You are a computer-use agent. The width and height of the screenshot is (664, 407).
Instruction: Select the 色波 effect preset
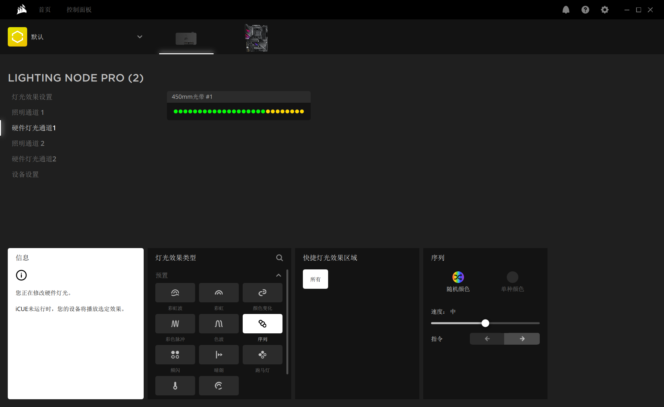[x=219, y=323]
